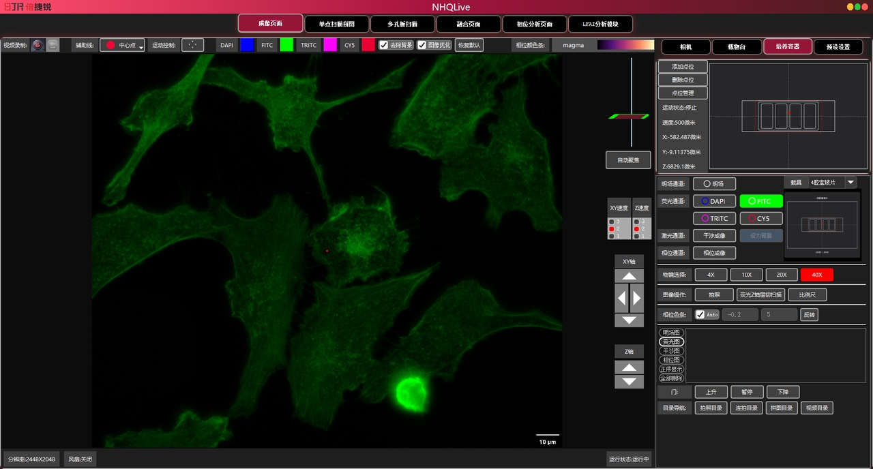Image resolution: width=873 pixels, height=469 pixels.
Task: Click the 自动聚焦 autofocus button
Action: click(x=628, y=160)
